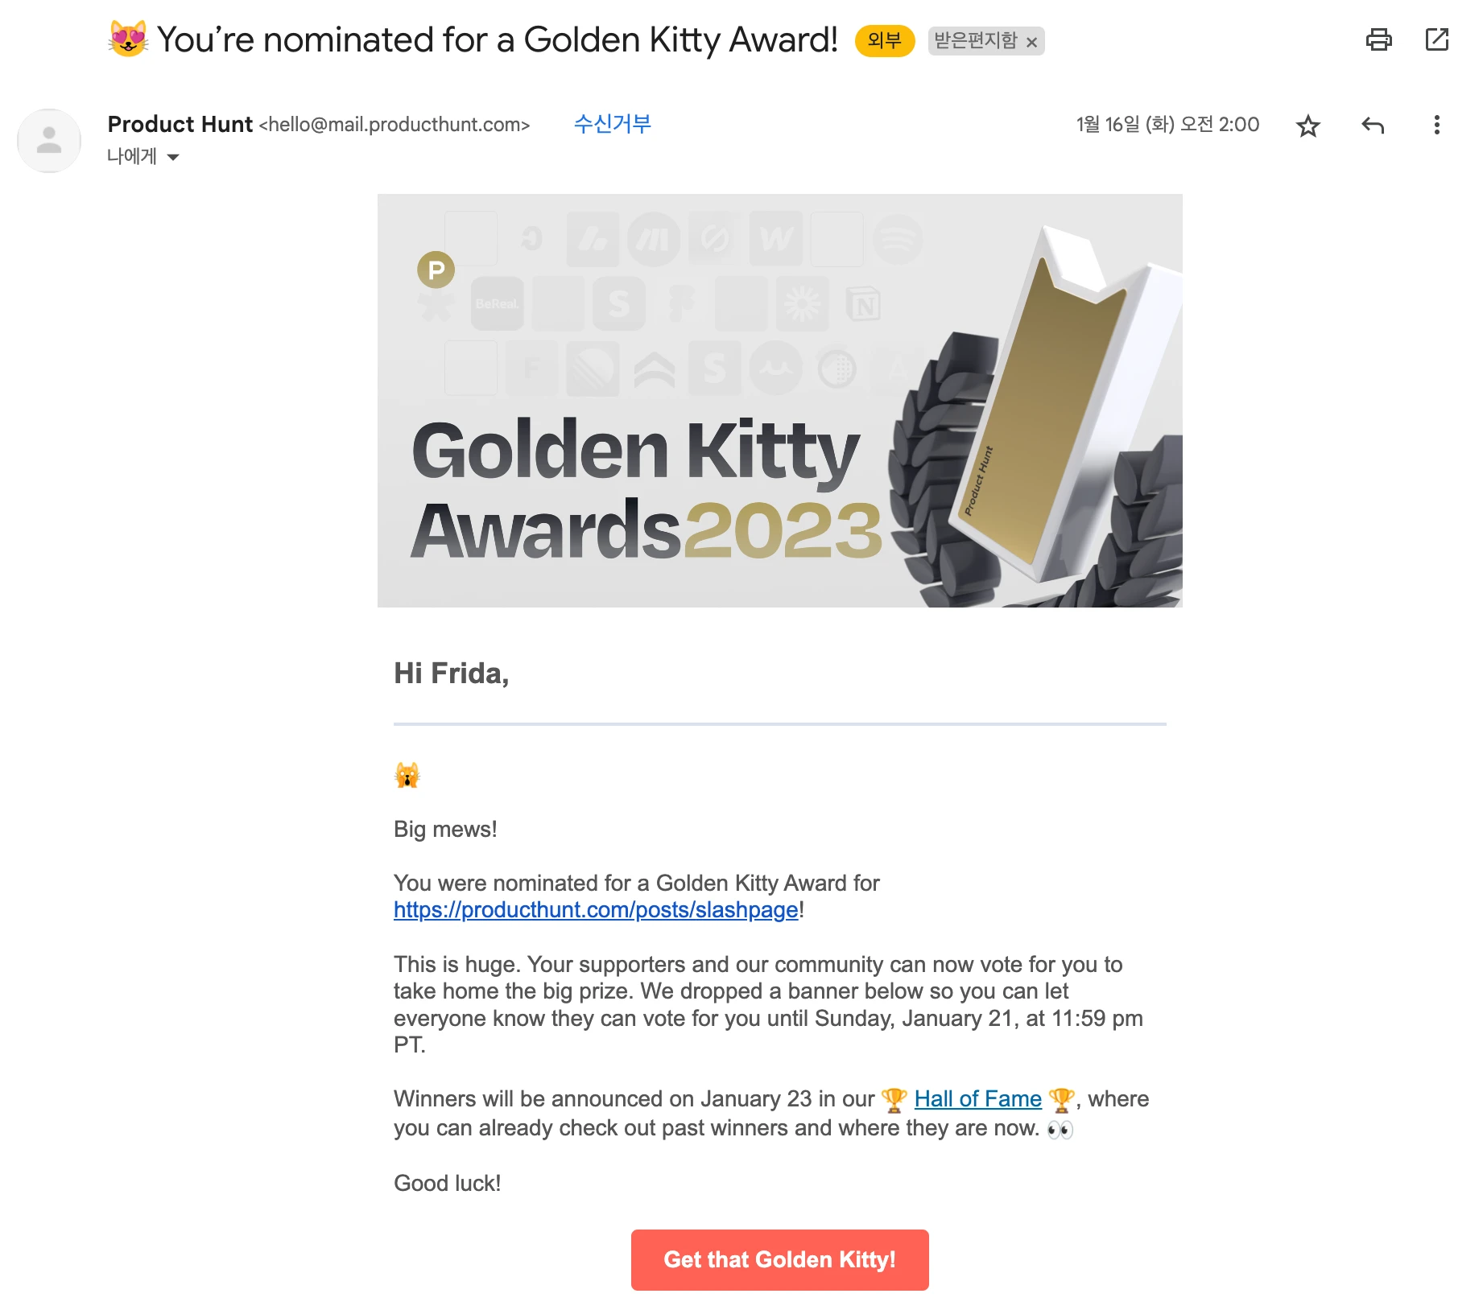
Task: Click the shocked cat emoji in the body
Action: (407, 776)
